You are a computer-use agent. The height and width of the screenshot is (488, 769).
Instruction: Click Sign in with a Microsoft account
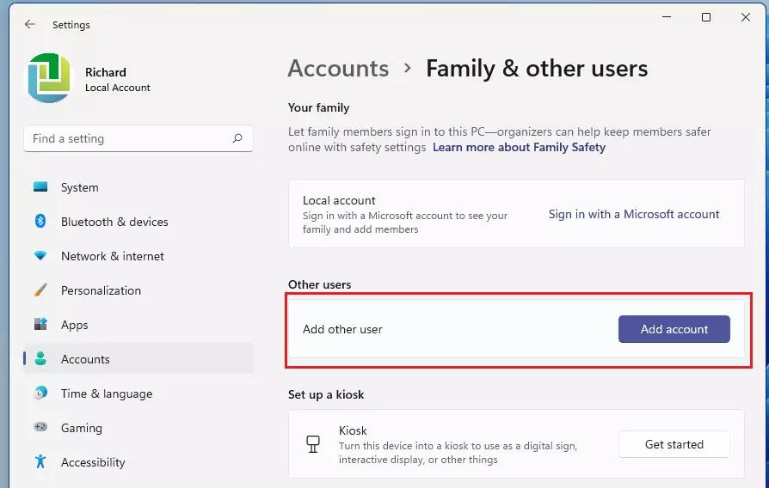tap(634, 214)
